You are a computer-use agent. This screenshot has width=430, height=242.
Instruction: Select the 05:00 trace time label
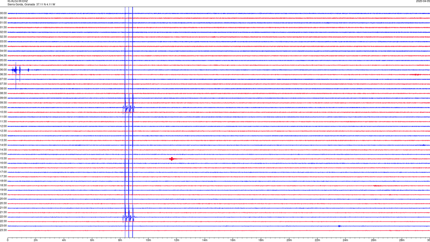click(x=3, y=60)
